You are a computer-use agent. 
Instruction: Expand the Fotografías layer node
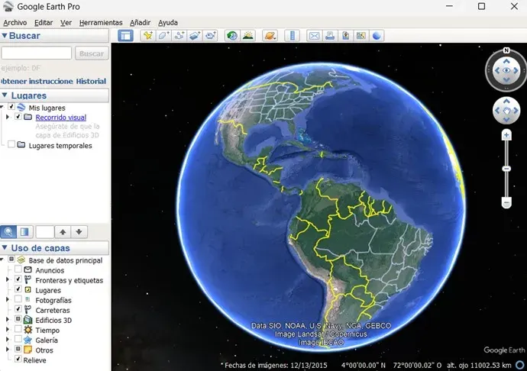8,299
